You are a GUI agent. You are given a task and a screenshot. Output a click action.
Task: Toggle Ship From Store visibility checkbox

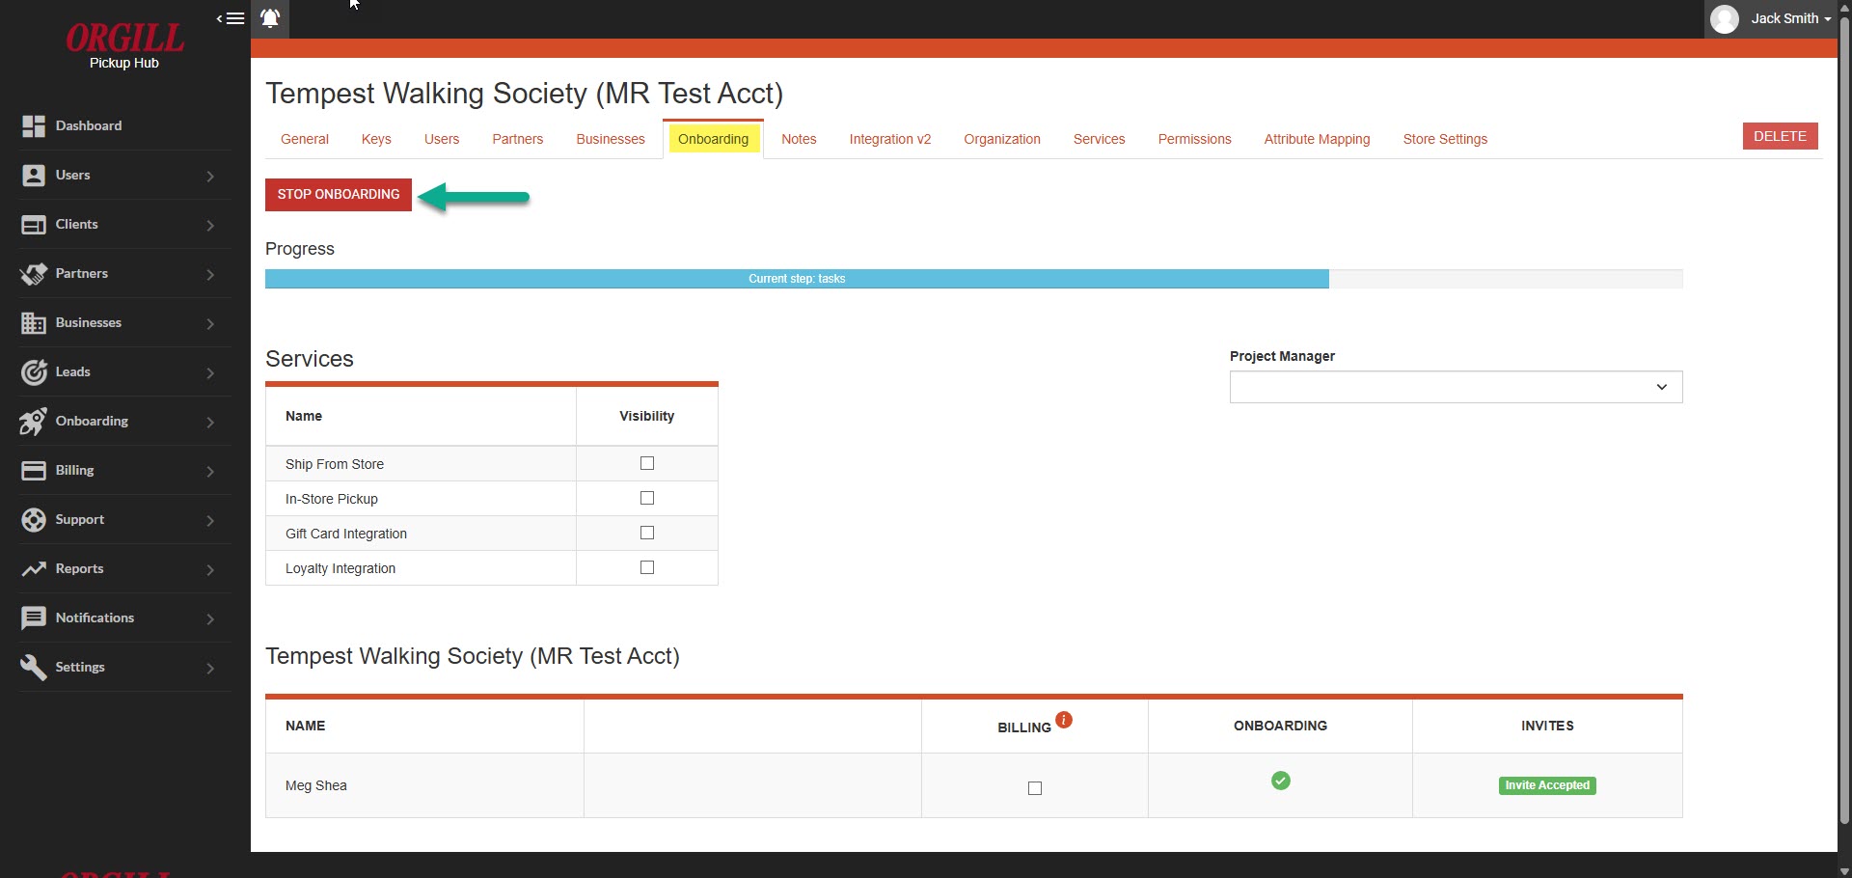point(647,463)
